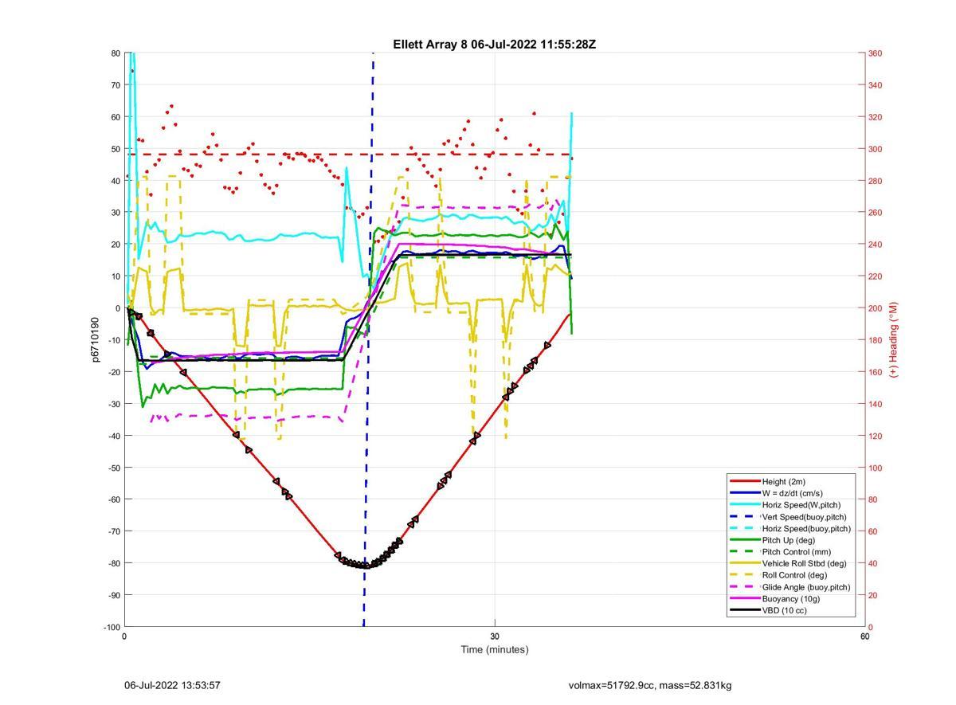Click the red heading tick label '300'

(875, 149)
